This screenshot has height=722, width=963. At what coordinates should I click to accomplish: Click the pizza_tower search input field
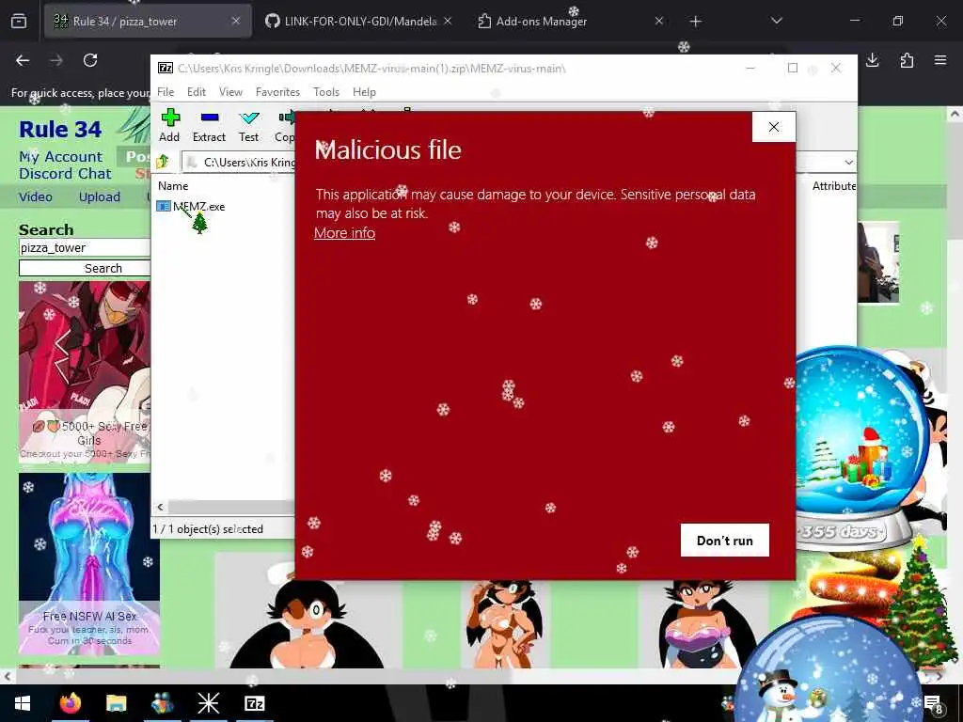[84, 247]
